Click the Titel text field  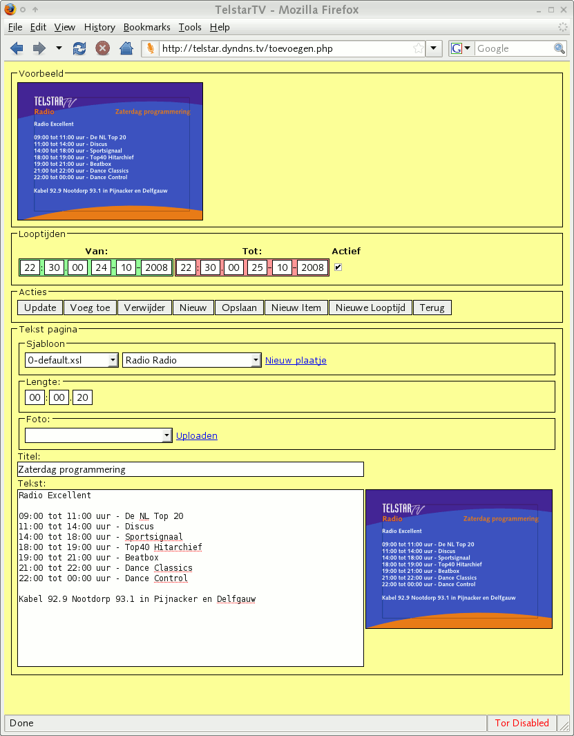pyautogui.click(x=191, y=469)
